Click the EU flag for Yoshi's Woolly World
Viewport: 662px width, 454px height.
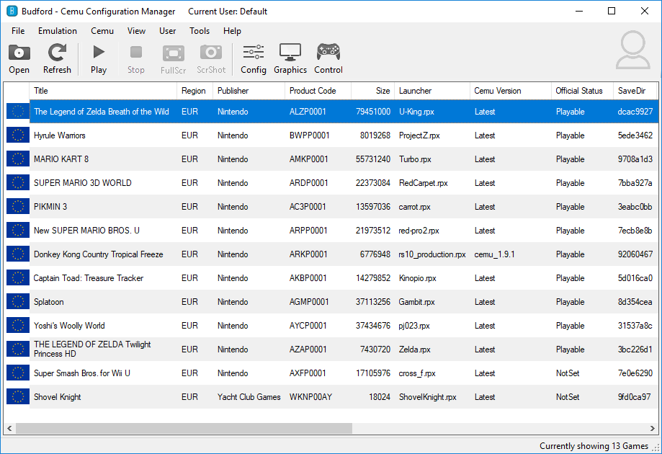(x=18, y=325)
